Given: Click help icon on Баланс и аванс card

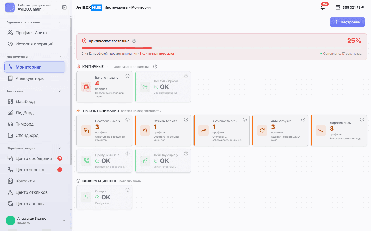Looking at the screenshot, I should (x=128, y=76).
